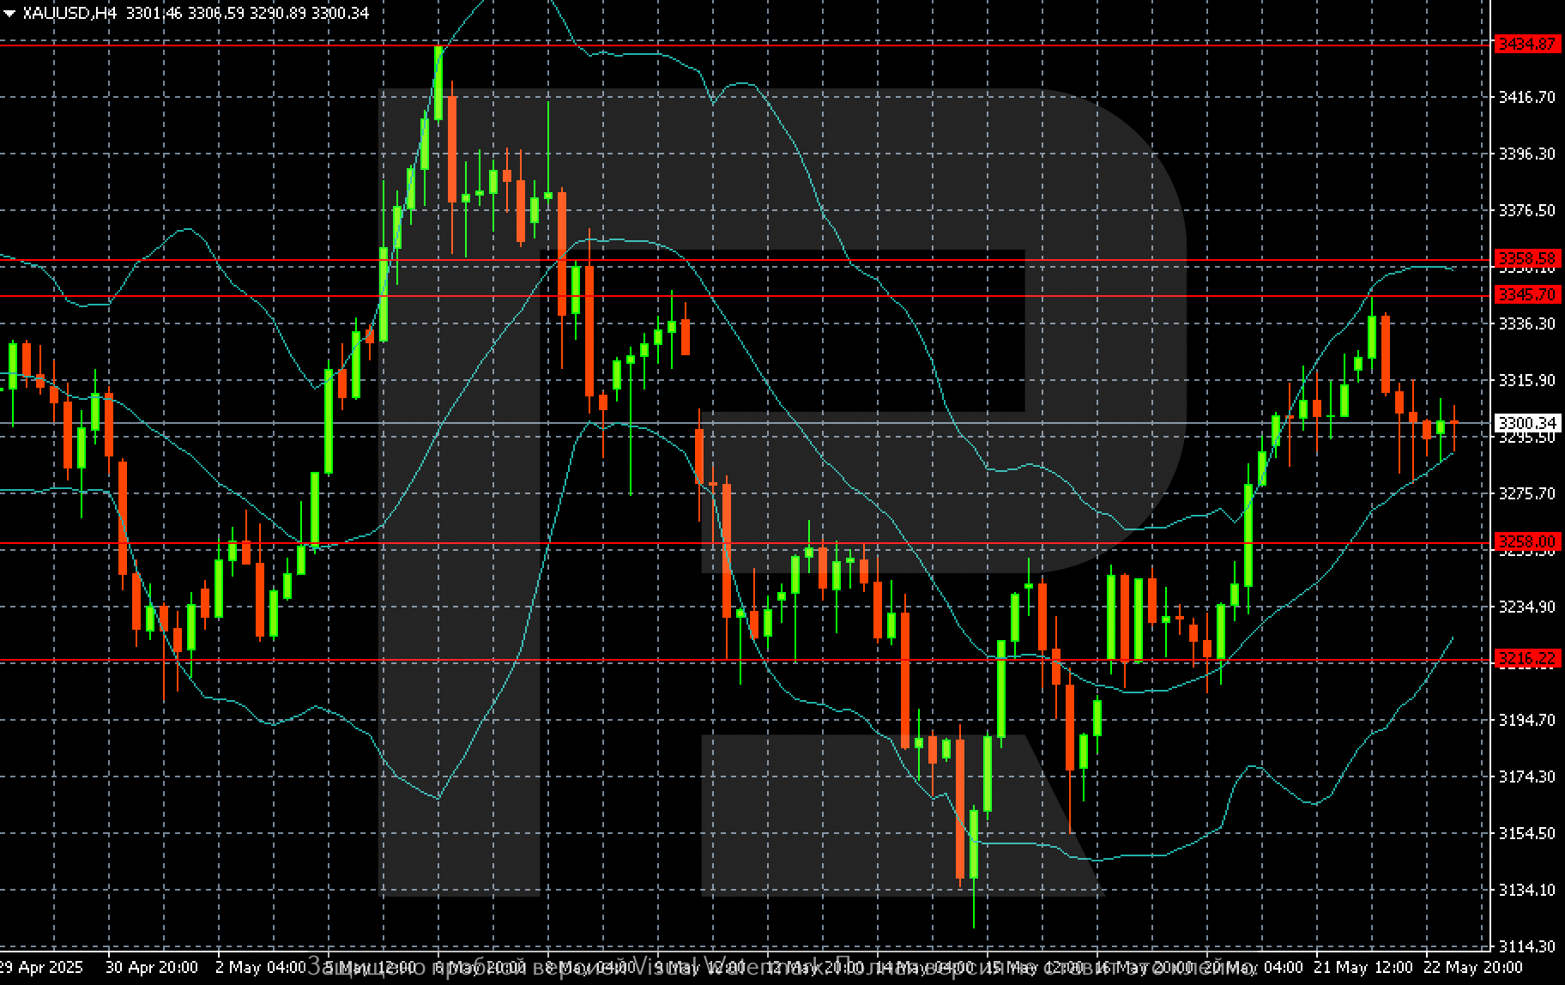Click the 3336.30 price axis value
Image resolution: width=1565 pixels, height=985 pixels.
[x=1526, y=323]
